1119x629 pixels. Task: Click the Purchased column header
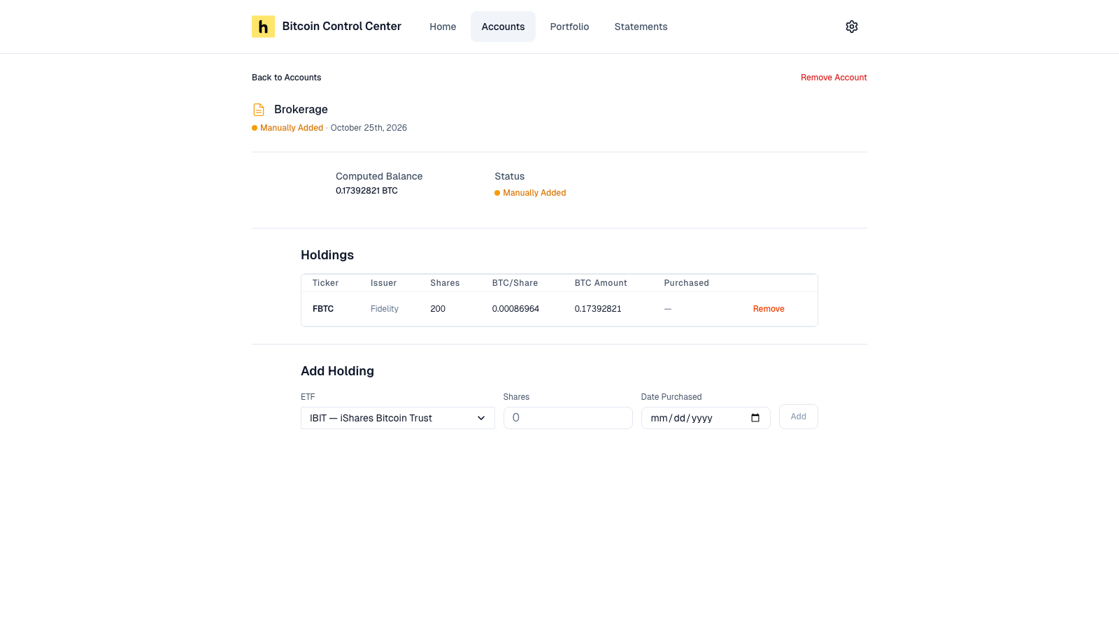686,283
